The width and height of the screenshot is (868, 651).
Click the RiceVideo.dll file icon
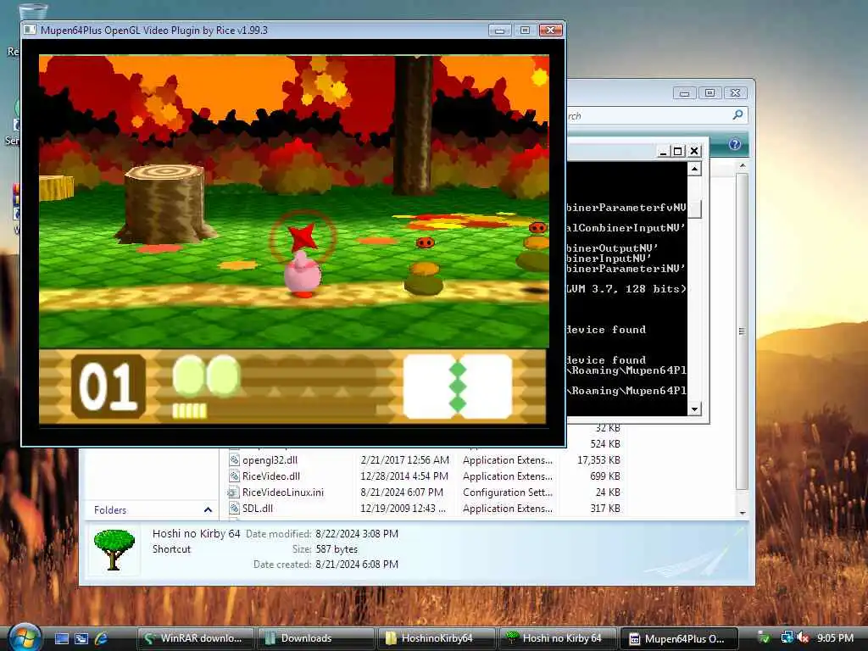[x=234, y=476]
